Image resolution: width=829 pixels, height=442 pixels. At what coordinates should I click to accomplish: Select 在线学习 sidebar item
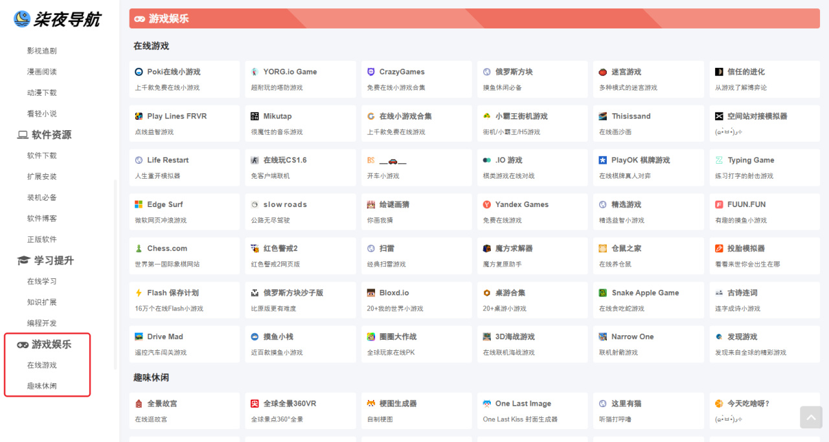(x=42, y=282)
